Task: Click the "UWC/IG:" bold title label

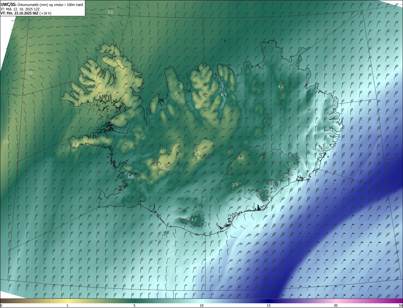Action: [x=8, y=4]
